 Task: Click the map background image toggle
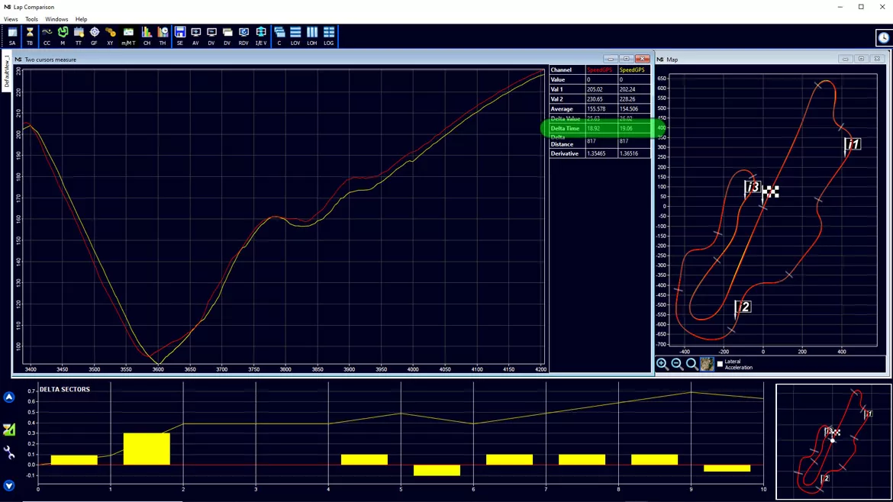(x=707, y=364)
